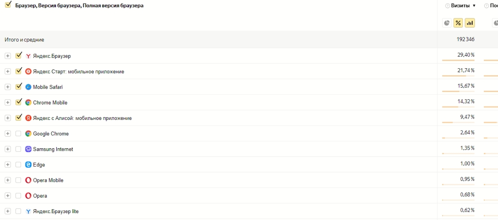
Task: Expand the Яндекс Старт мобильное приложение row
Action: point(8,72)
